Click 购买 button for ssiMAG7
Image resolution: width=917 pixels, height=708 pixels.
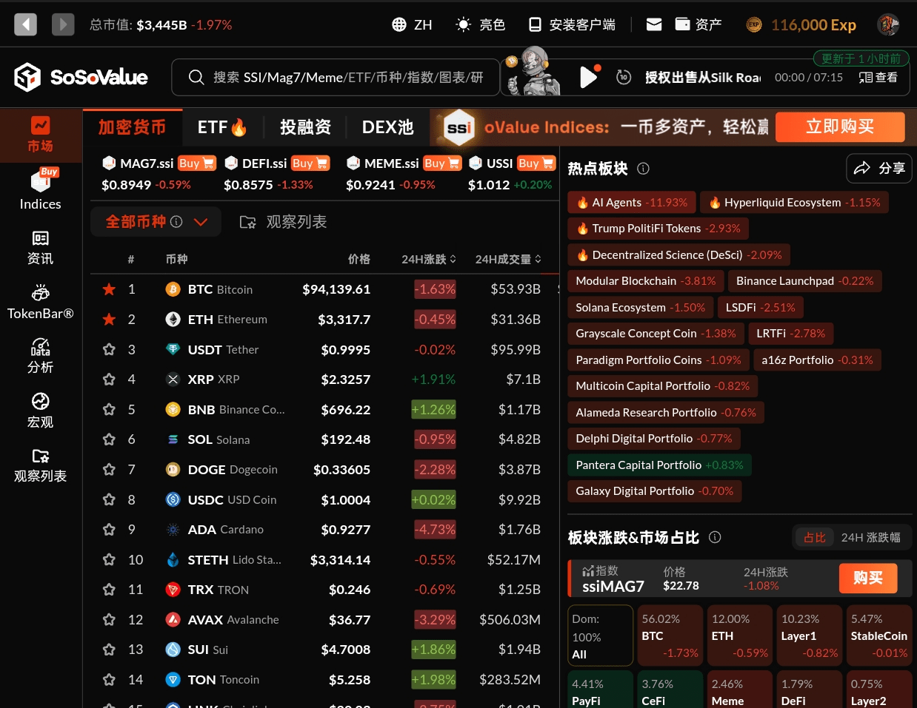click(868, 578)
